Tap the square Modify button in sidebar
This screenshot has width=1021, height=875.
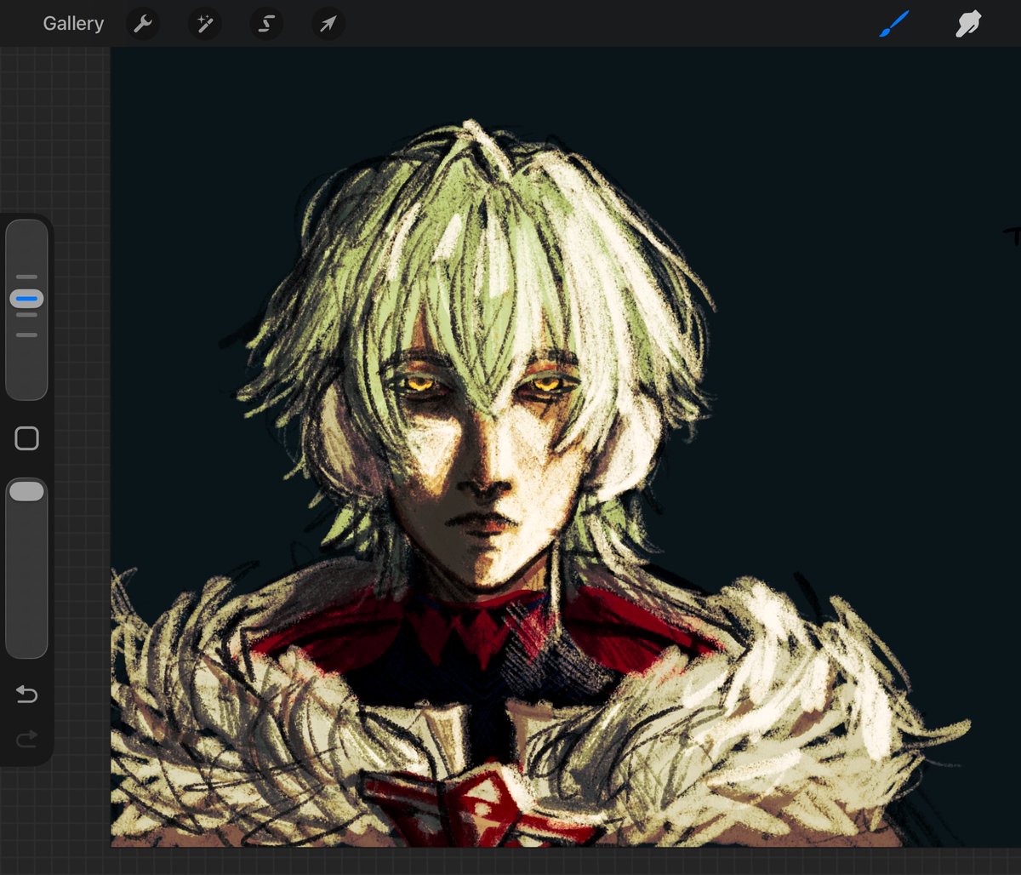click(x=27, y=438)
